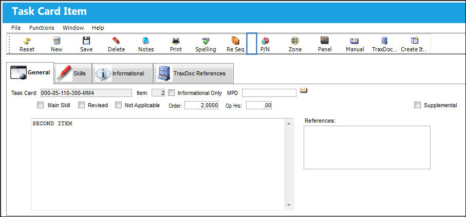This screenshot has width=466, height=217.
Task: Switch to the General tab
Action: [30, 73]
